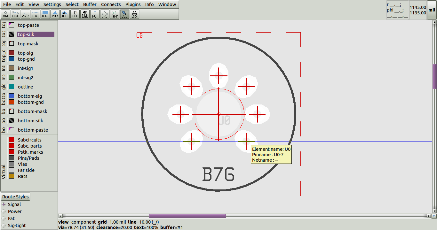
Task: Select the TEXT tool
Action: 35,14
